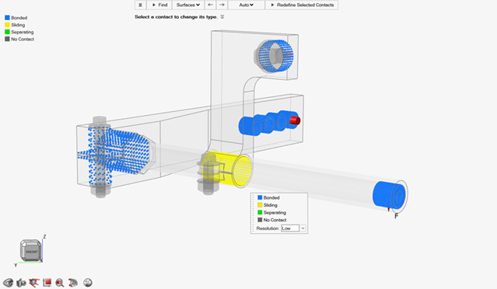
Task: Click Redefine Selected Contacts button
Action: pyautogui.click(x=302, y=5)
